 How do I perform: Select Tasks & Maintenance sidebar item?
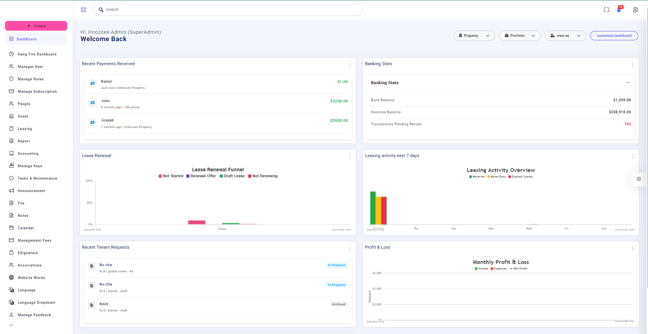click(37, 178)
